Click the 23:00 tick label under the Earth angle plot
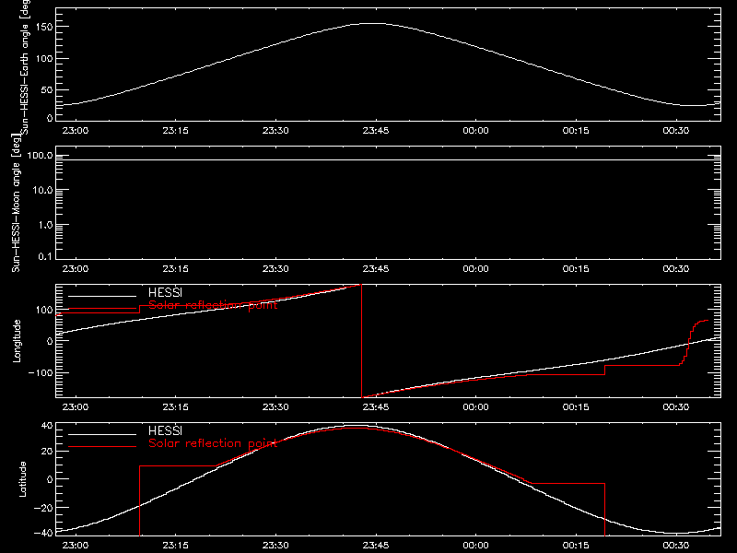Image resolution: width=737 pixels, height=553 pixels. click(76, 130)
